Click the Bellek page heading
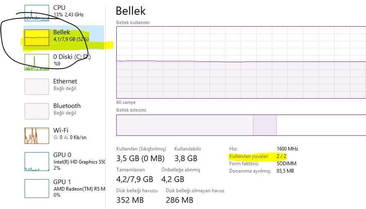This screenshot has height=209, width=366. point(131,11)
